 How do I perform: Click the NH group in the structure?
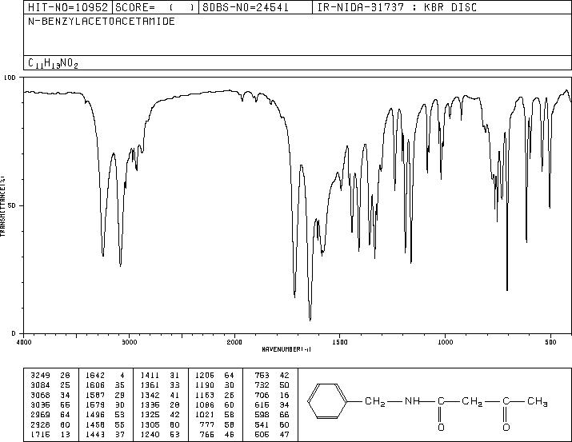[412, 401]
